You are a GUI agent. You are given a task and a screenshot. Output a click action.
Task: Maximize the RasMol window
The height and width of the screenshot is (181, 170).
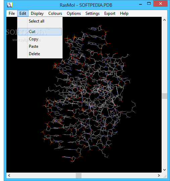coord(149,4)
